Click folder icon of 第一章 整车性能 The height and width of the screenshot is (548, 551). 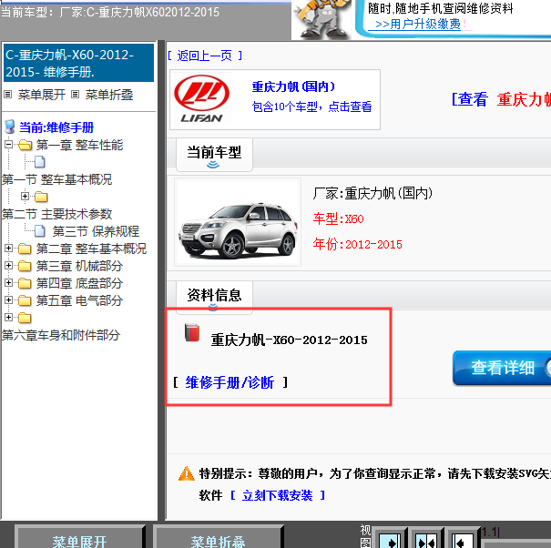(x=25, y=145)
